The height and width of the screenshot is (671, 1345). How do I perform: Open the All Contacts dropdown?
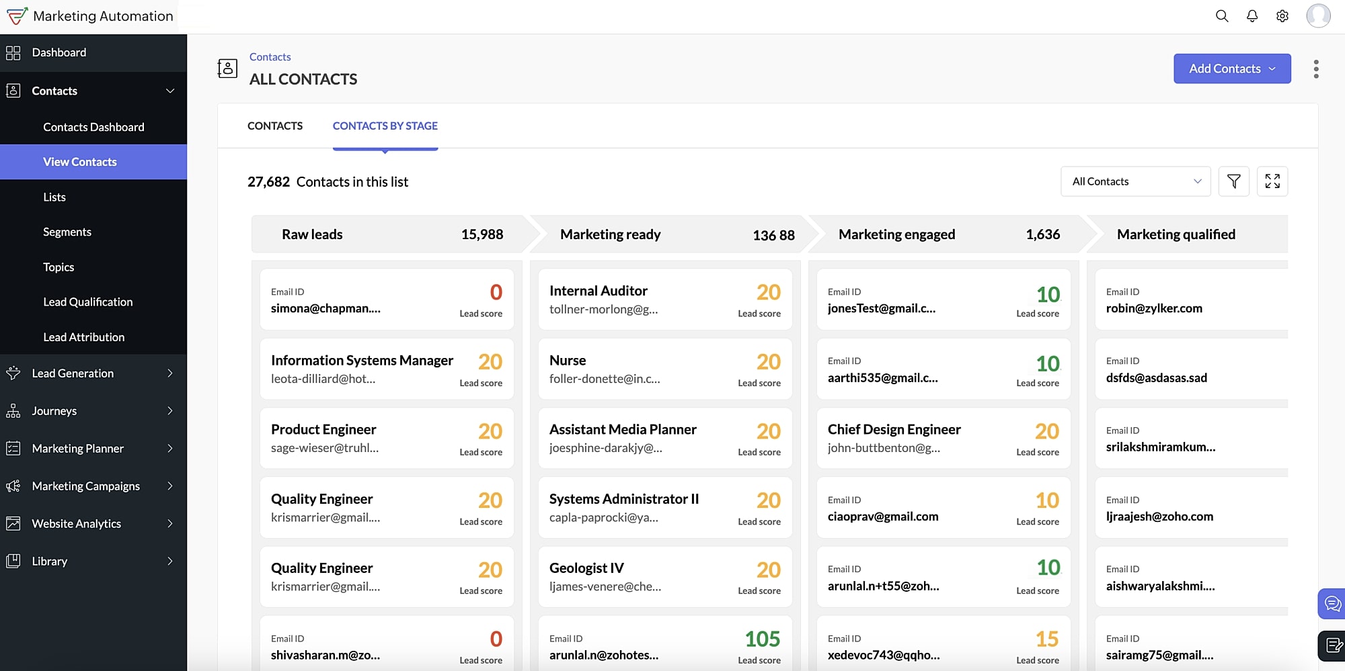pos(1135,181)
